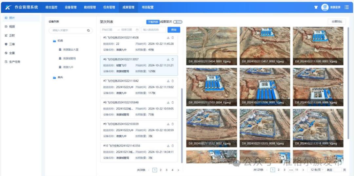354x176 pixels.
Task: Click the 输入航线名称 input field
Action: click(x=154, y=30)
